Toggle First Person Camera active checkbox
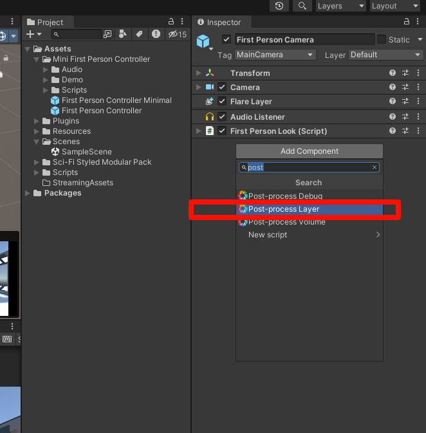This screenshot has height=433, width=426. tap(227, 39)
